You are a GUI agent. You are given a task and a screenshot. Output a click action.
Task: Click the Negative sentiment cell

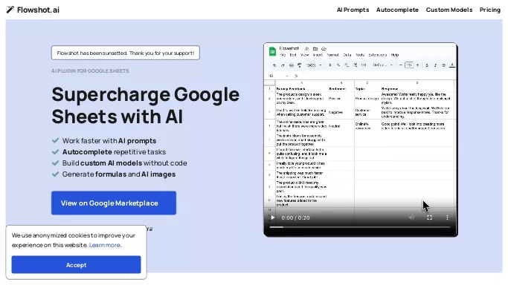[x=341, y=112]
